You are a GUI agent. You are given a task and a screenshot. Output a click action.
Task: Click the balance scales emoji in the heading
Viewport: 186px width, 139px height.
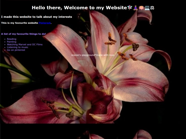pos(152,8)
